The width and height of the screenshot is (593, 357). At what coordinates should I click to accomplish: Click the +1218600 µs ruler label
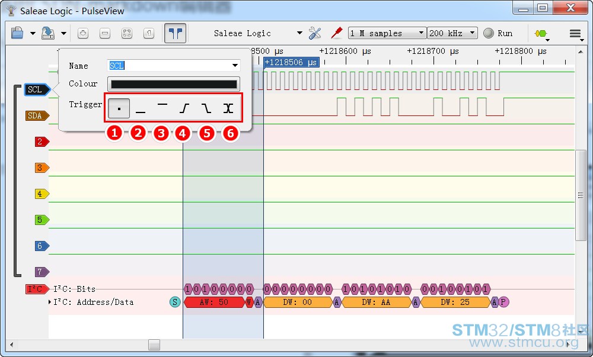tap(345, 52)
